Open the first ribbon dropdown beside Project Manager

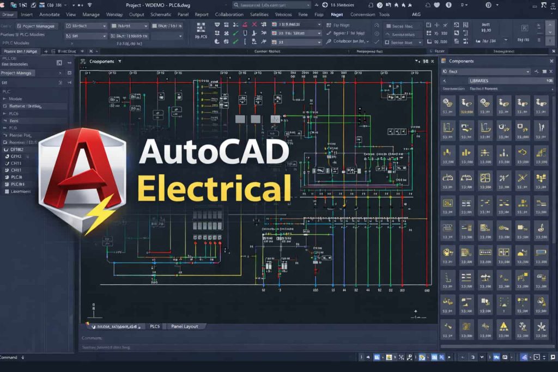tap(86, 26)
